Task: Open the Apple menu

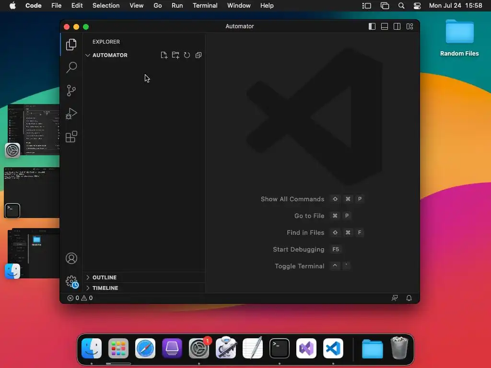Action: [x=12, y=6]
